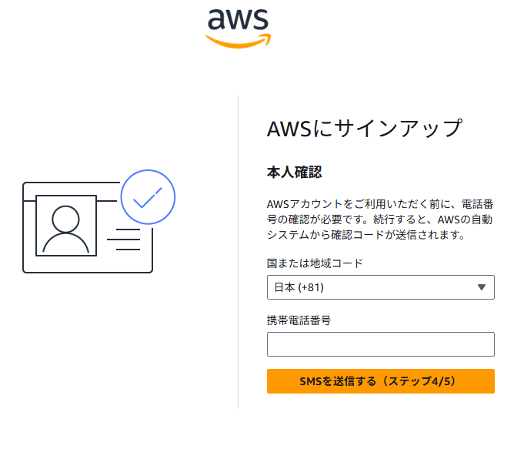This screenshot has width=514, height=449.
Task: Click the square photo frame's top-left corner
Action: point(37,196)
